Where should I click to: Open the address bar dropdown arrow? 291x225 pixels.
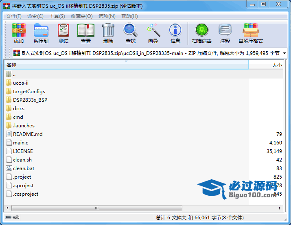click(284, 53)
